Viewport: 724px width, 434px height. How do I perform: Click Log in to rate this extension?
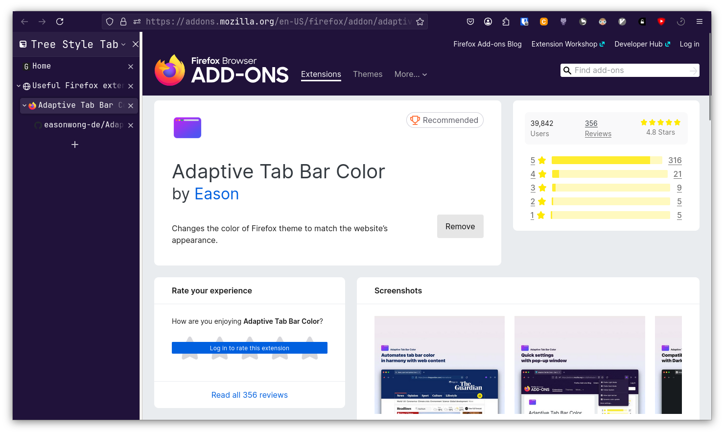point(250,348)
